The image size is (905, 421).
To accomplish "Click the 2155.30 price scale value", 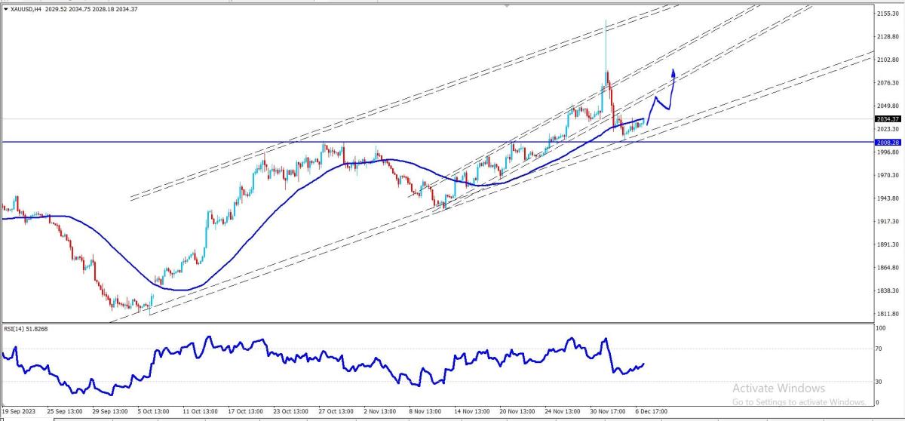I will [x=887, y=14].
